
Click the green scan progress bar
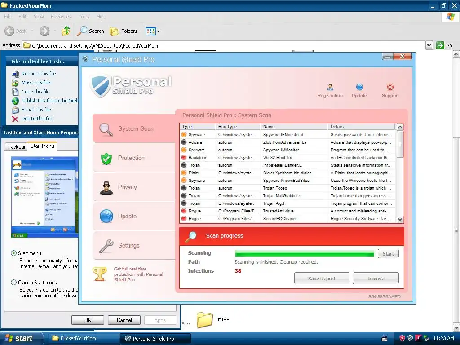[304, 253]
